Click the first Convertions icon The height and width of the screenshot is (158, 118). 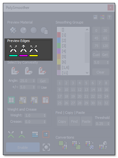(63, 145)
